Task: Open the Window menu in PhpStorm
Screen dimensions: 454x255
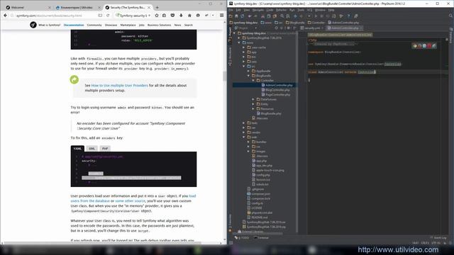Action: pyautogui.click(x=320, y=10)
